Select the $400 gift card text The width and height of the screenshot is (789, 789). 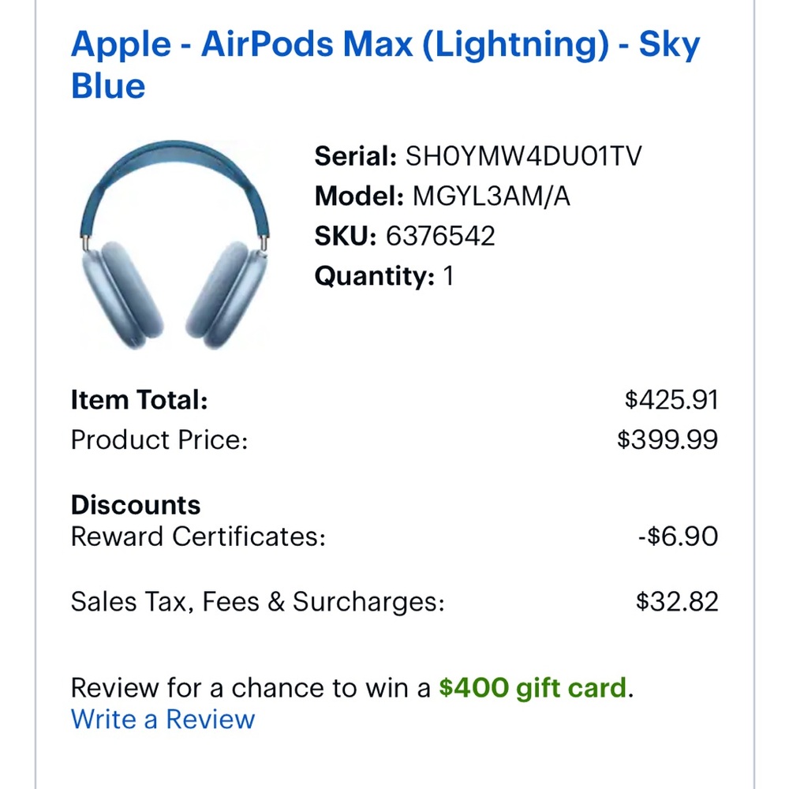coord(533,686)
